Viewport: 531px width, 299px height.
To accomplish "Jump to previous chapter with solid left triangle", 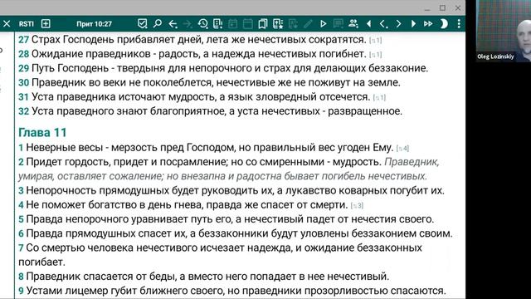I will [x=368, y=24].
